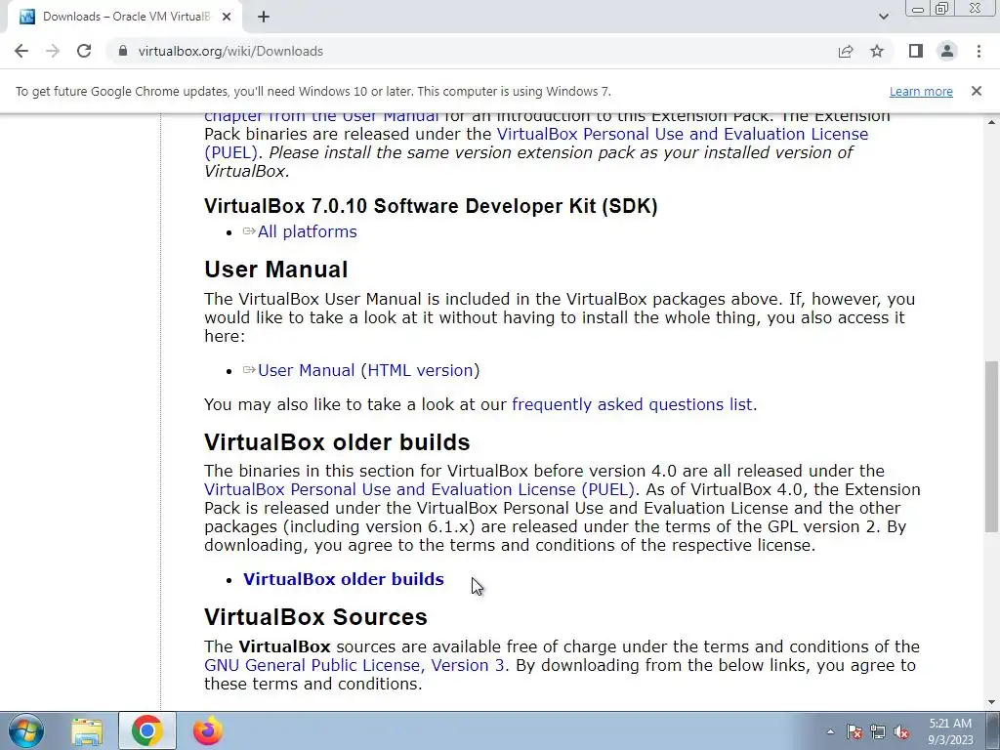Click the VirtualBox 7.0.10 Software Developer Kit heading
This screenshot has height=750, width=1000.
click(x=431, y=206)
